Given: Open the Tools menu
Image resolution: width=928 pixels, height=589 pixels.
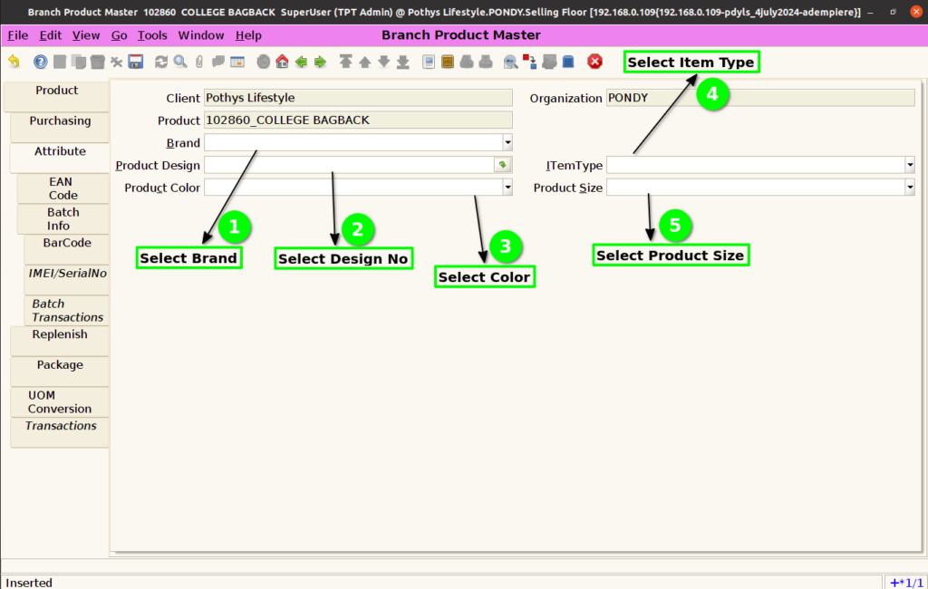Looking at the screenshot, I should [152, 35].
